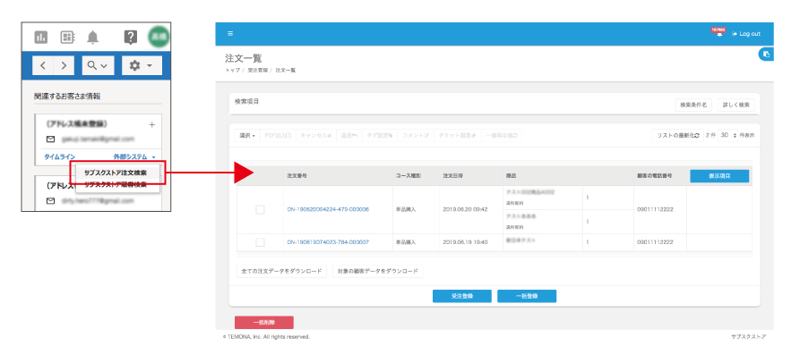Open the hamburger menu in blue header
The height and width of the screenshot is (363, 800).
tap(230, 34)
